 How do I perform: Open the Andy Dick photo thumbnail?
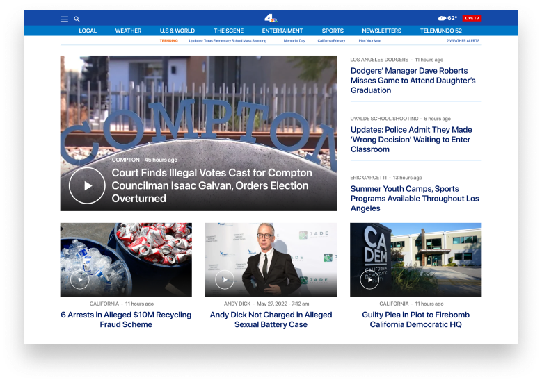[x=271, y=260]
